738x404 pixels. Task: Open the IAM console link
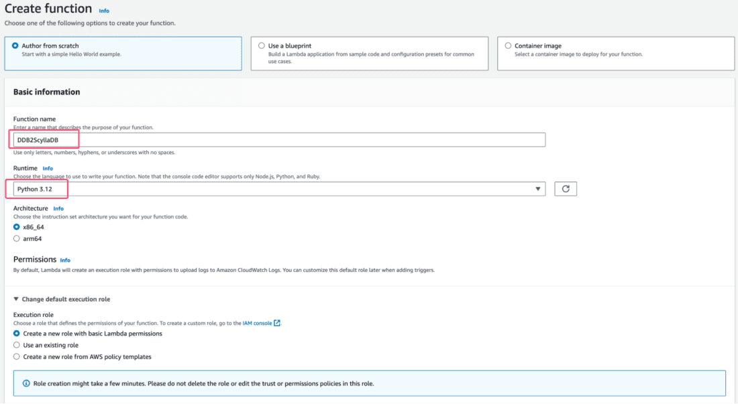pyautogui.click(x=257, y=323)
